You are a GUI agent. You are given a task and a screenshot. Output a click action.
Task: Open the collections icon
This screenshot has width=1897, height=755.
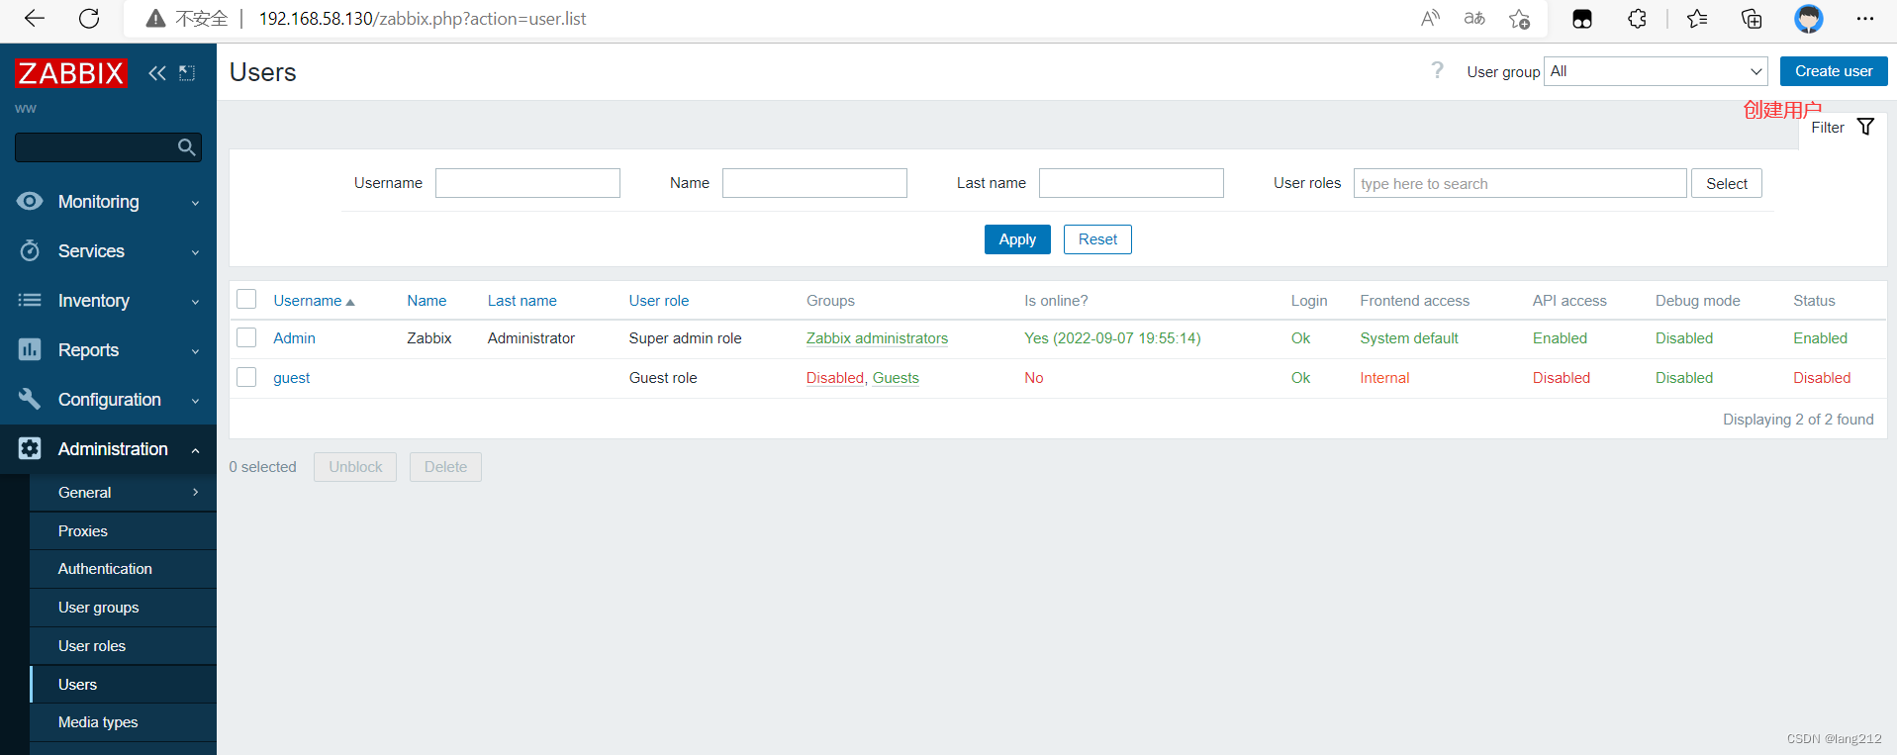[1752, 19]
